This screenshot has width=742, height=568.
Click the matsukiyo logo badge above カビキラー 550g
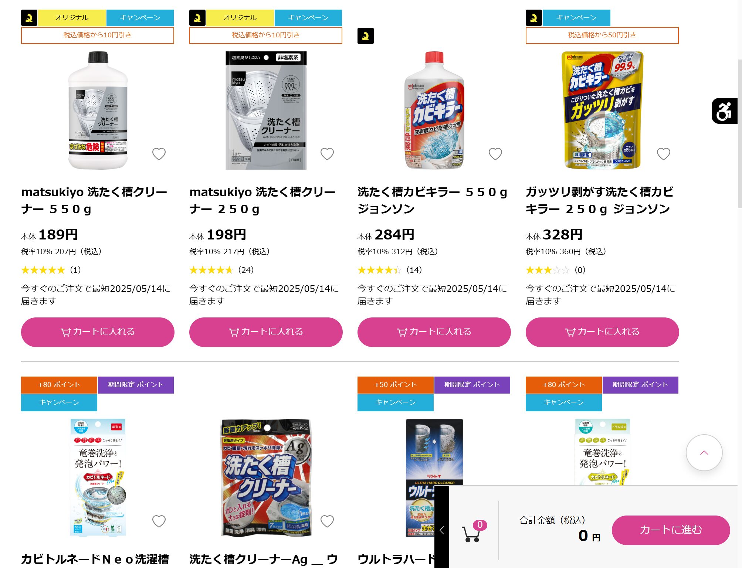pyautogui.click(x=366, y=36)
